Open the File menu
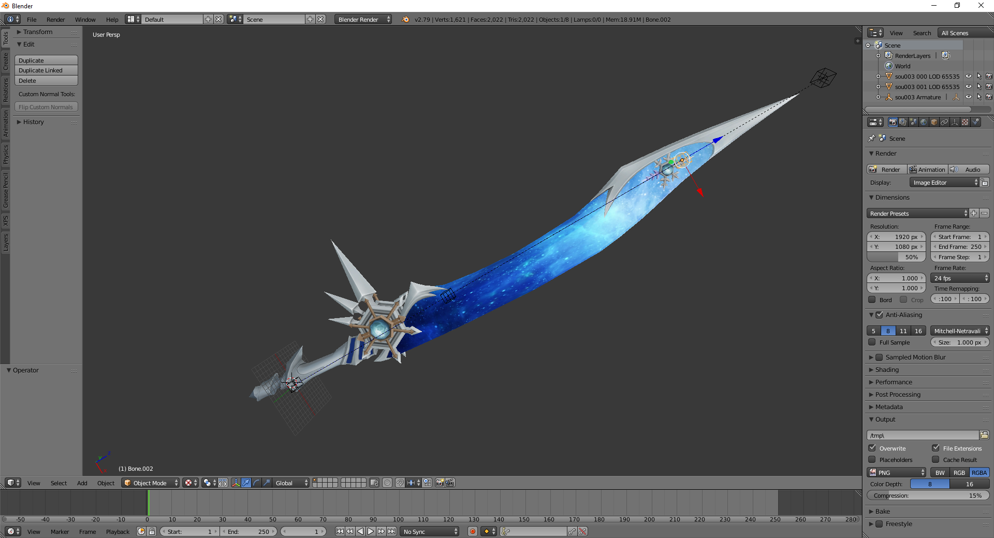 (x=32, y=19)
